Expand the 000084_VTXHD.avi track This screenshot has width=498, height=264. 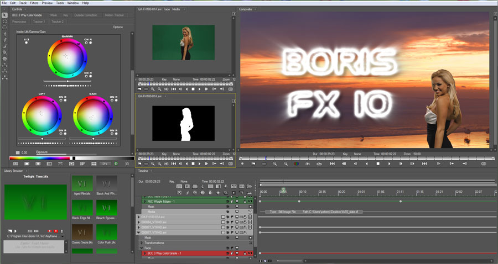pos(139,222)
